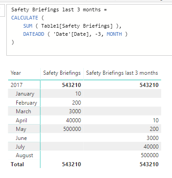Click Table1[Safety Briefings] reference in formula
The image size is (172, 178).
click(77, 26)
